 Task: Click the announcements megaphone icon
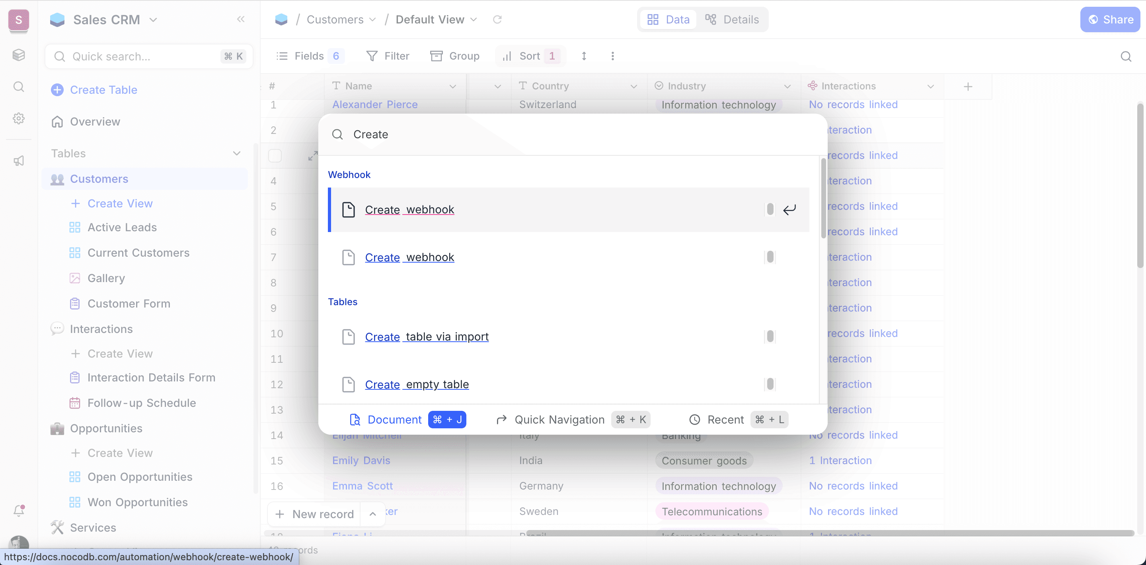pos(19,161)
